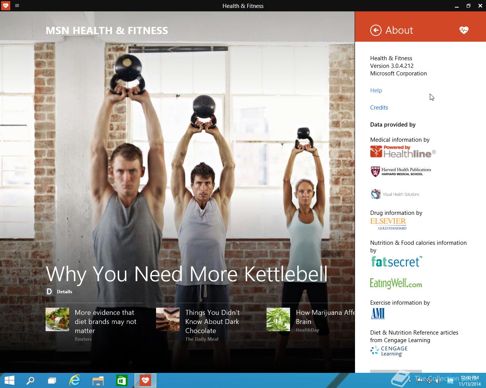Image resolution: width=486 pixels, height=388 pixels.
Task: Click the EatingWell.com logo
Action: (396, 283)
